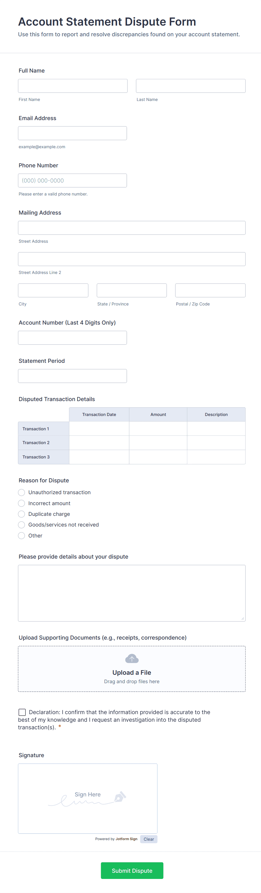This screenshot has width=261, height=893.
Task: Focus the First Name input
Action: pos(73,86)
